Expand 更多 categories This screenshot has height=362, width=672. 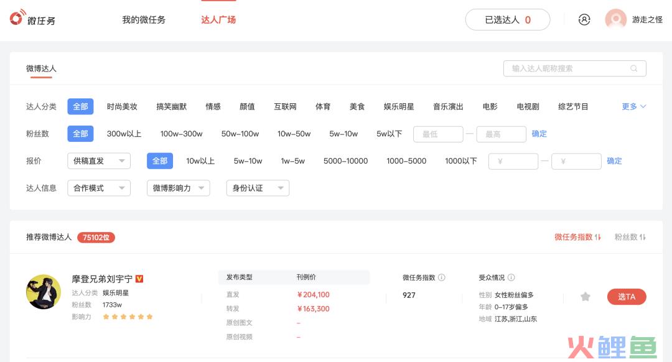coord(634,106)
